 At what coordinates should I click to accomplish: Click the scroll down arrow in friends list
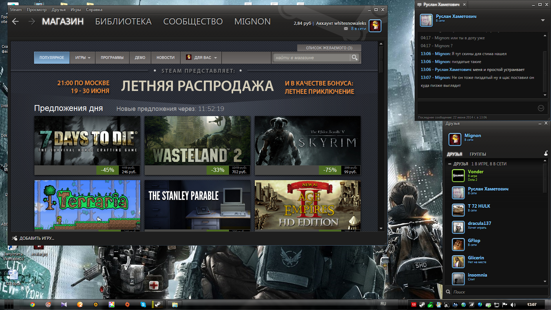[x=545, y=281]
